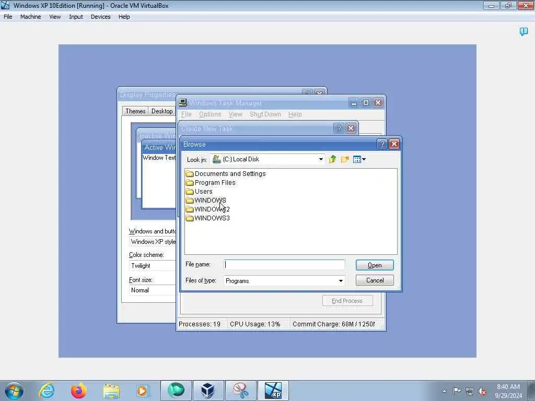Screen dimensions: 535x401
Task: Click the muted volume tray icon
Action: coord(482,391)
